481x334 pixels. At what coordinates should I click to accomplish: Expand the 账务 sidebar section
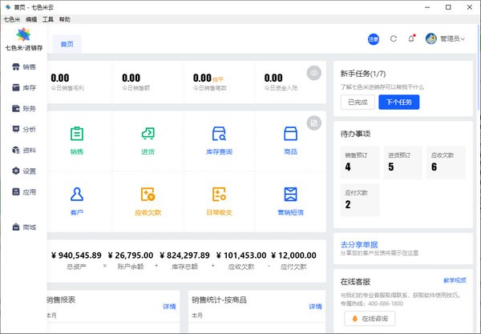coord(23,108)
